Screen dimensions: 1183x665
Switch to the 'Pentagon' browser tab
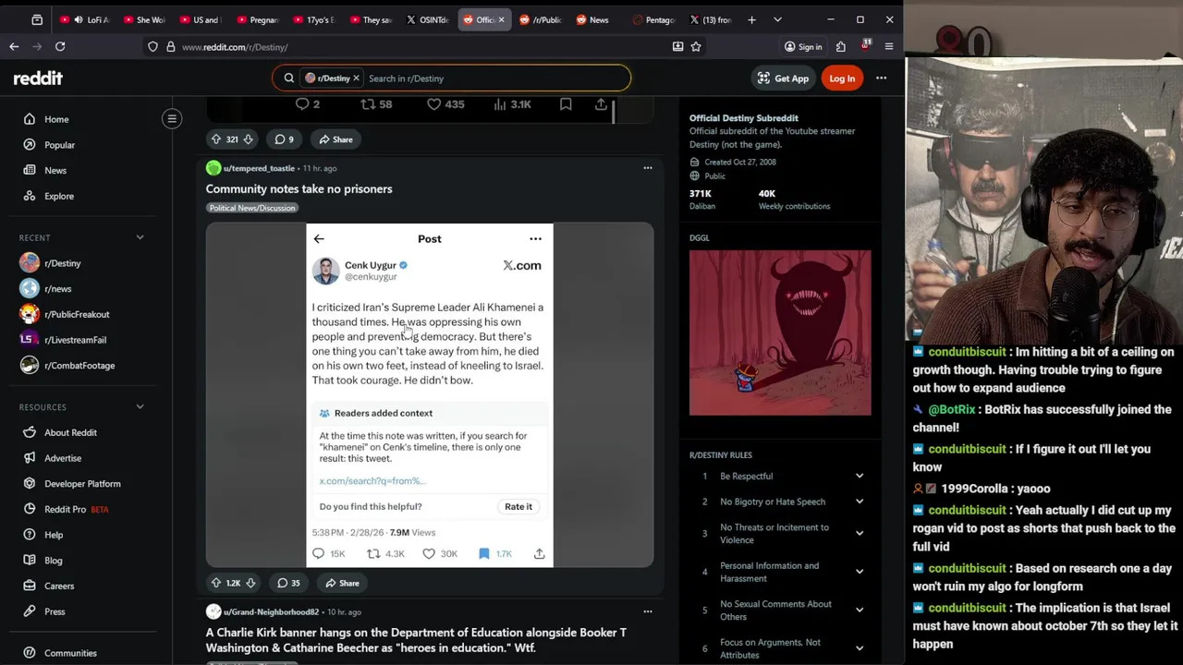(x=654, y=19)
